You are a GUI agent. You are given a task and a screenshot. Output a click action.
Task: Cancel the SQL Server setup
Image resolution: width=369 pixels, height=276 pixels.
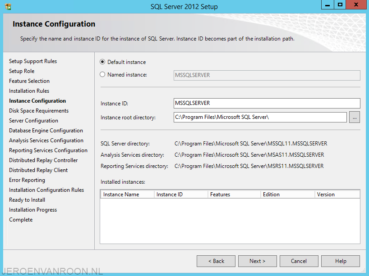point(299,261)
